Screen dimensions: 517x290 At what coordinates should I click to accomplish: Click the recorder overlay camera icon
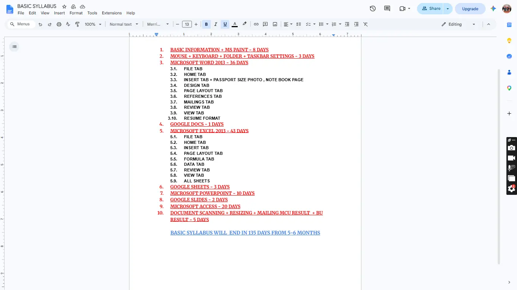[x=511, y=148]
